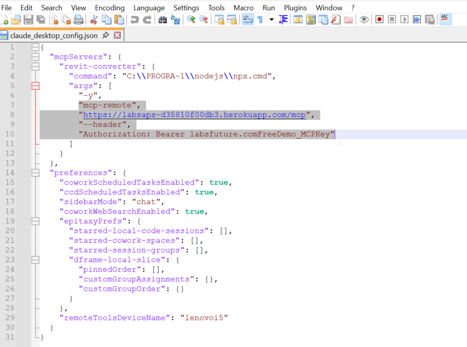The height and width of the screenshot is (347, 467).
Task: Play back the recorded macro
Action: (x=405, y=20)
